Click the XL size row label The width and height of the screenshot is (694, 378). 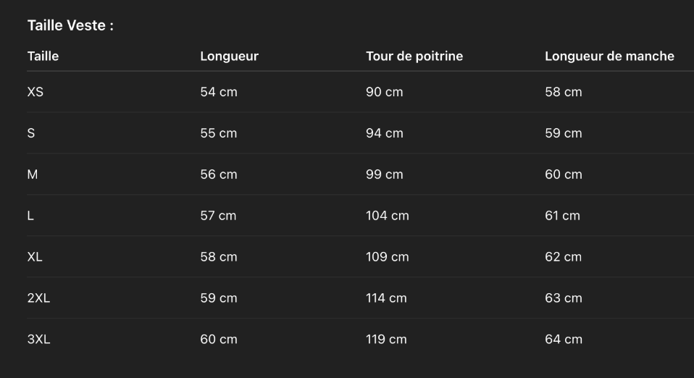tap(35, 257)
